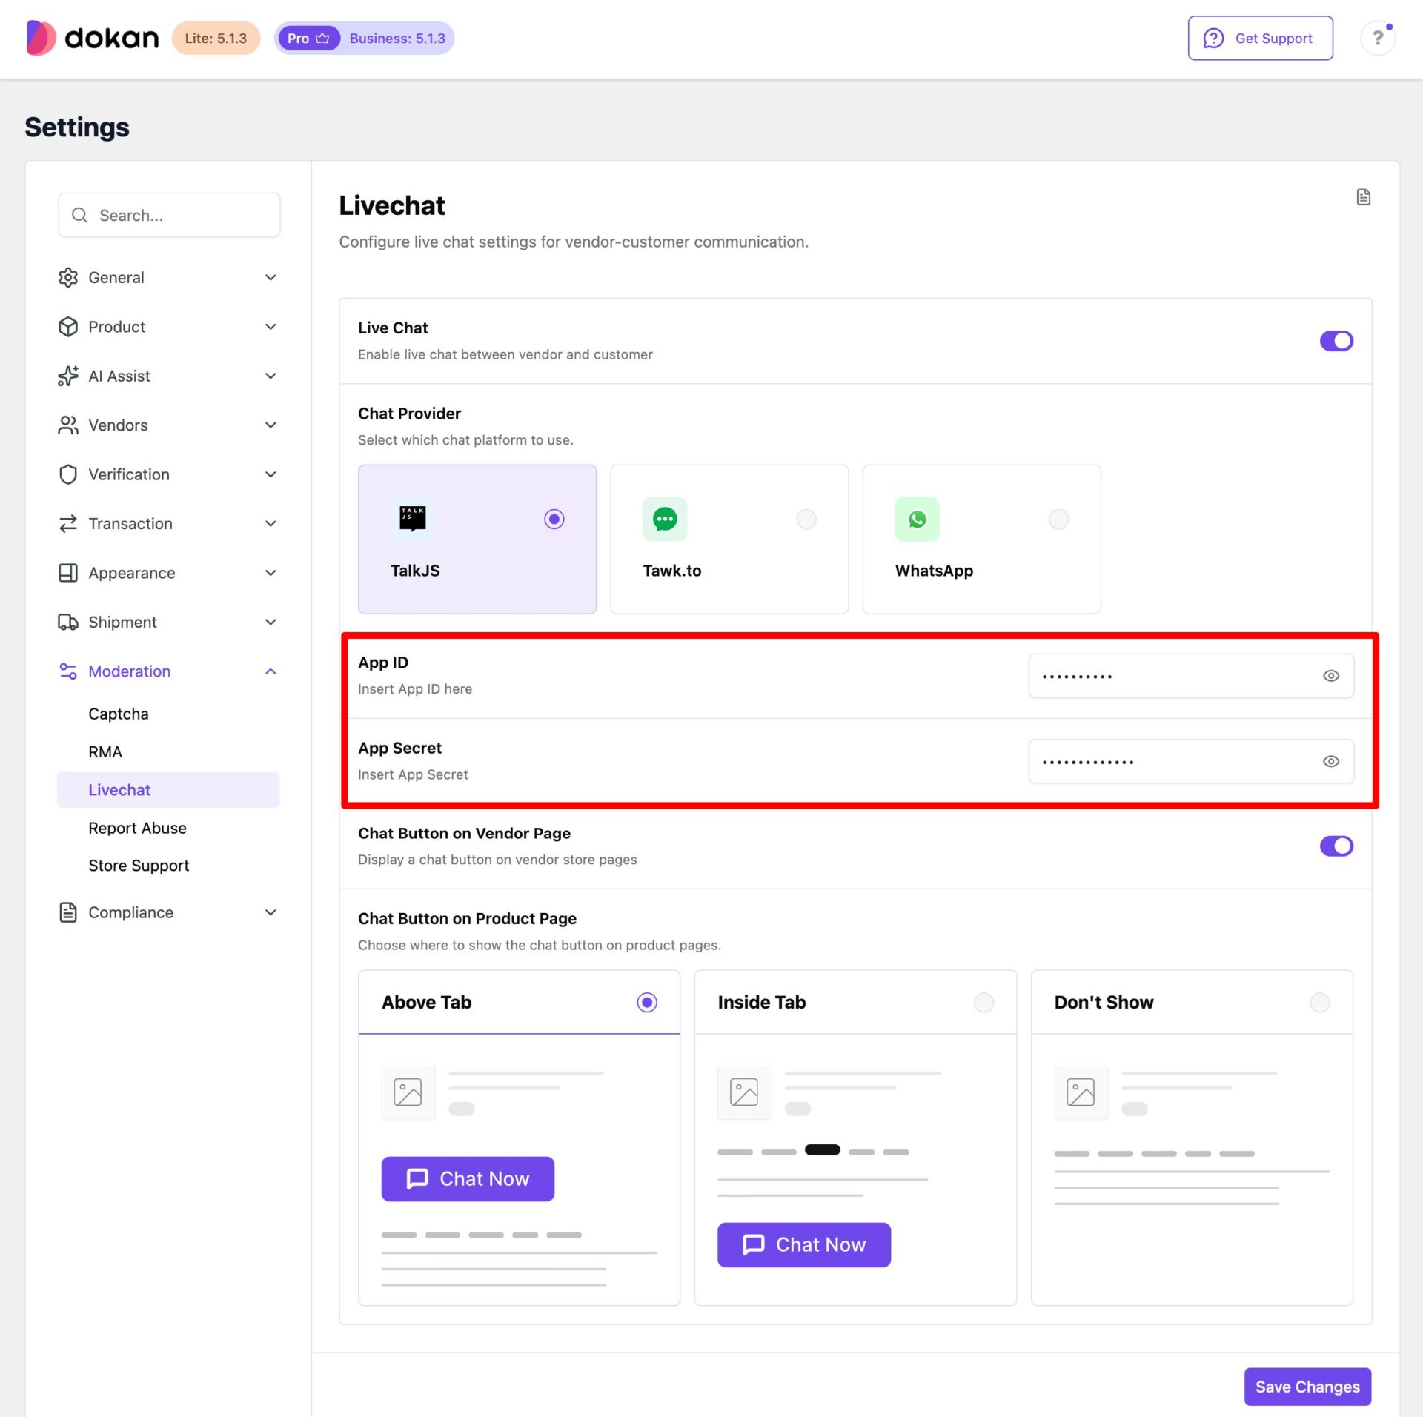The width and height of the screenshot is (1423, 1417).
Task: Toggle Chat Button on Vendor Page switch
Action: (x=1336, y=846)
